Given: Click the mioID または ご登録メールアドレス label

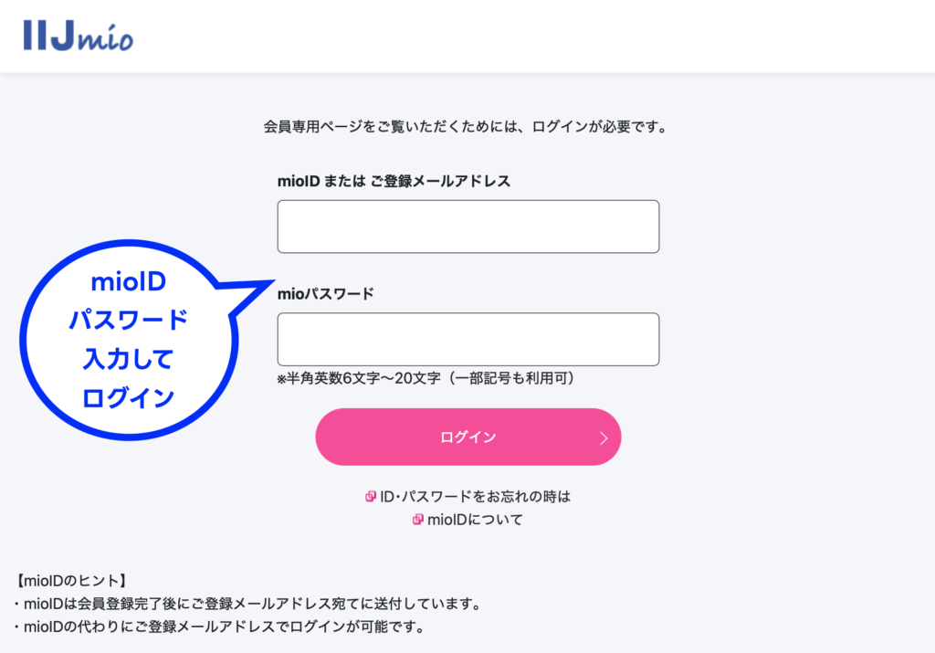Looking at the screenshot, I should point(394,181).
